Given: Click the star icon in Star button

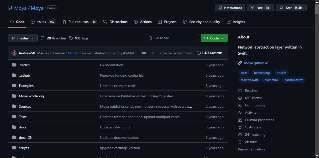Looking at the screenshot, I should pos(281,8).
